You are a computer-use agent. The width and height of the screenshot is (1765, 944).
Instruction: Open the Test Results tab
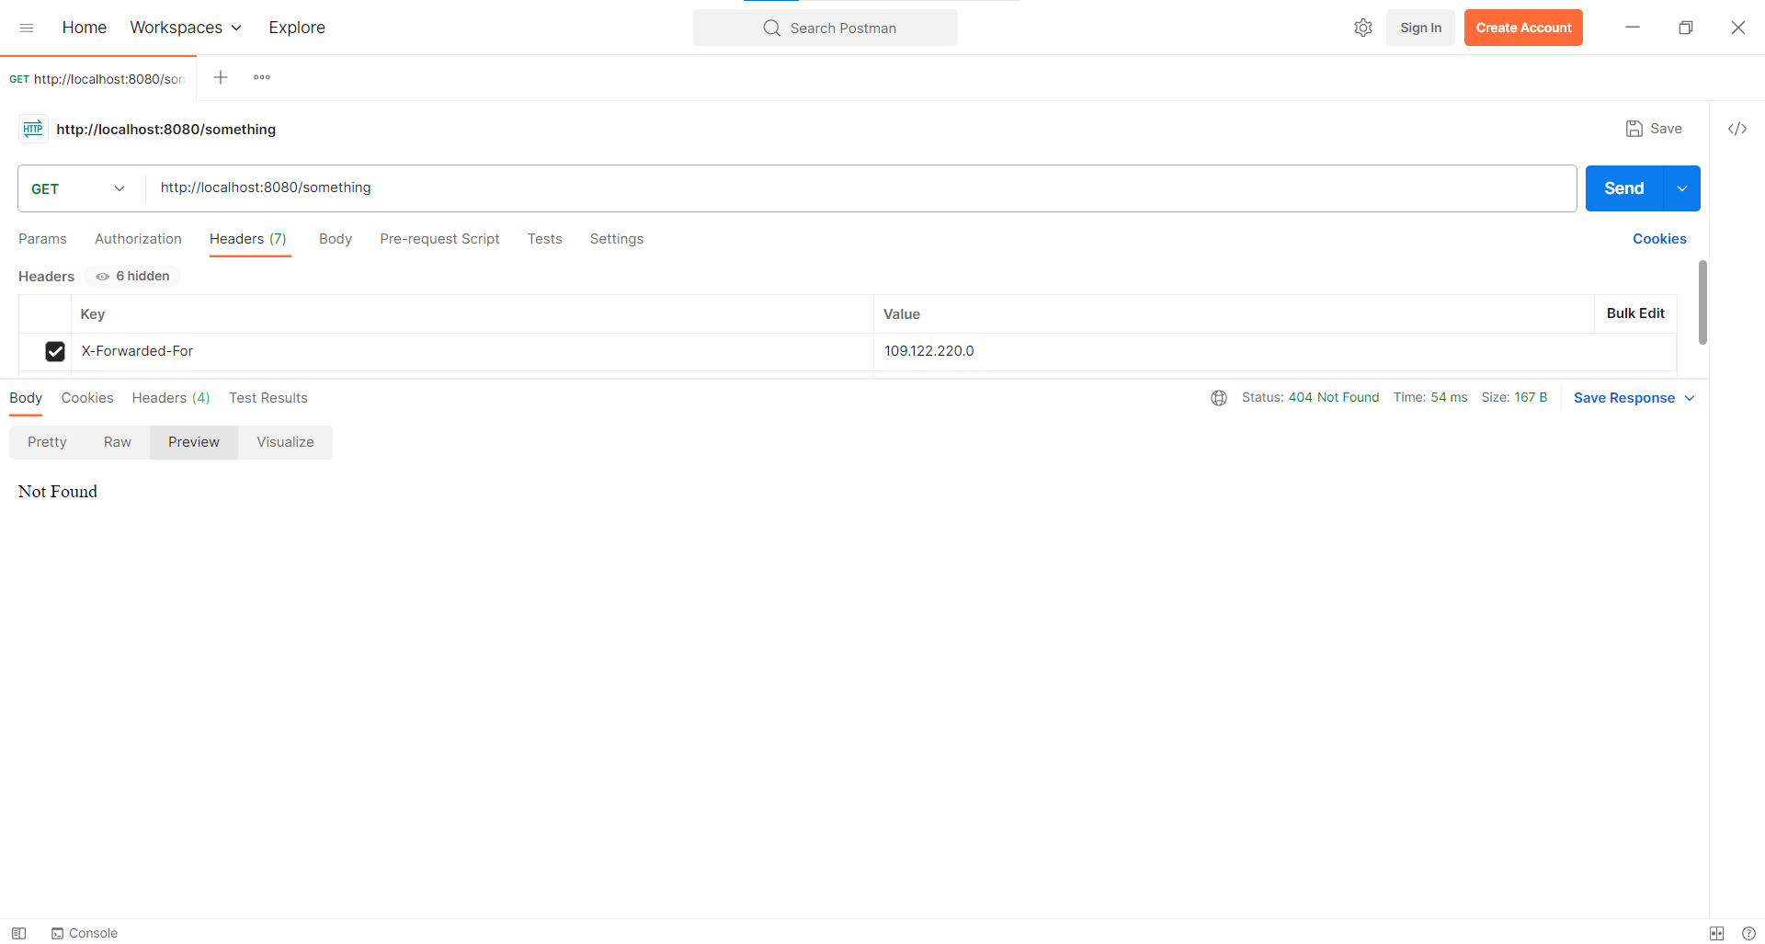point(268,398)
